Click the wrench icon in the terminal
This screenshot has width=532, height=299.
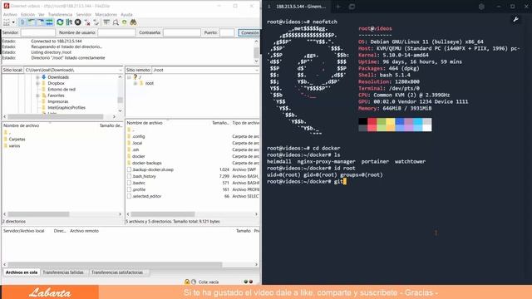(515, 20)
